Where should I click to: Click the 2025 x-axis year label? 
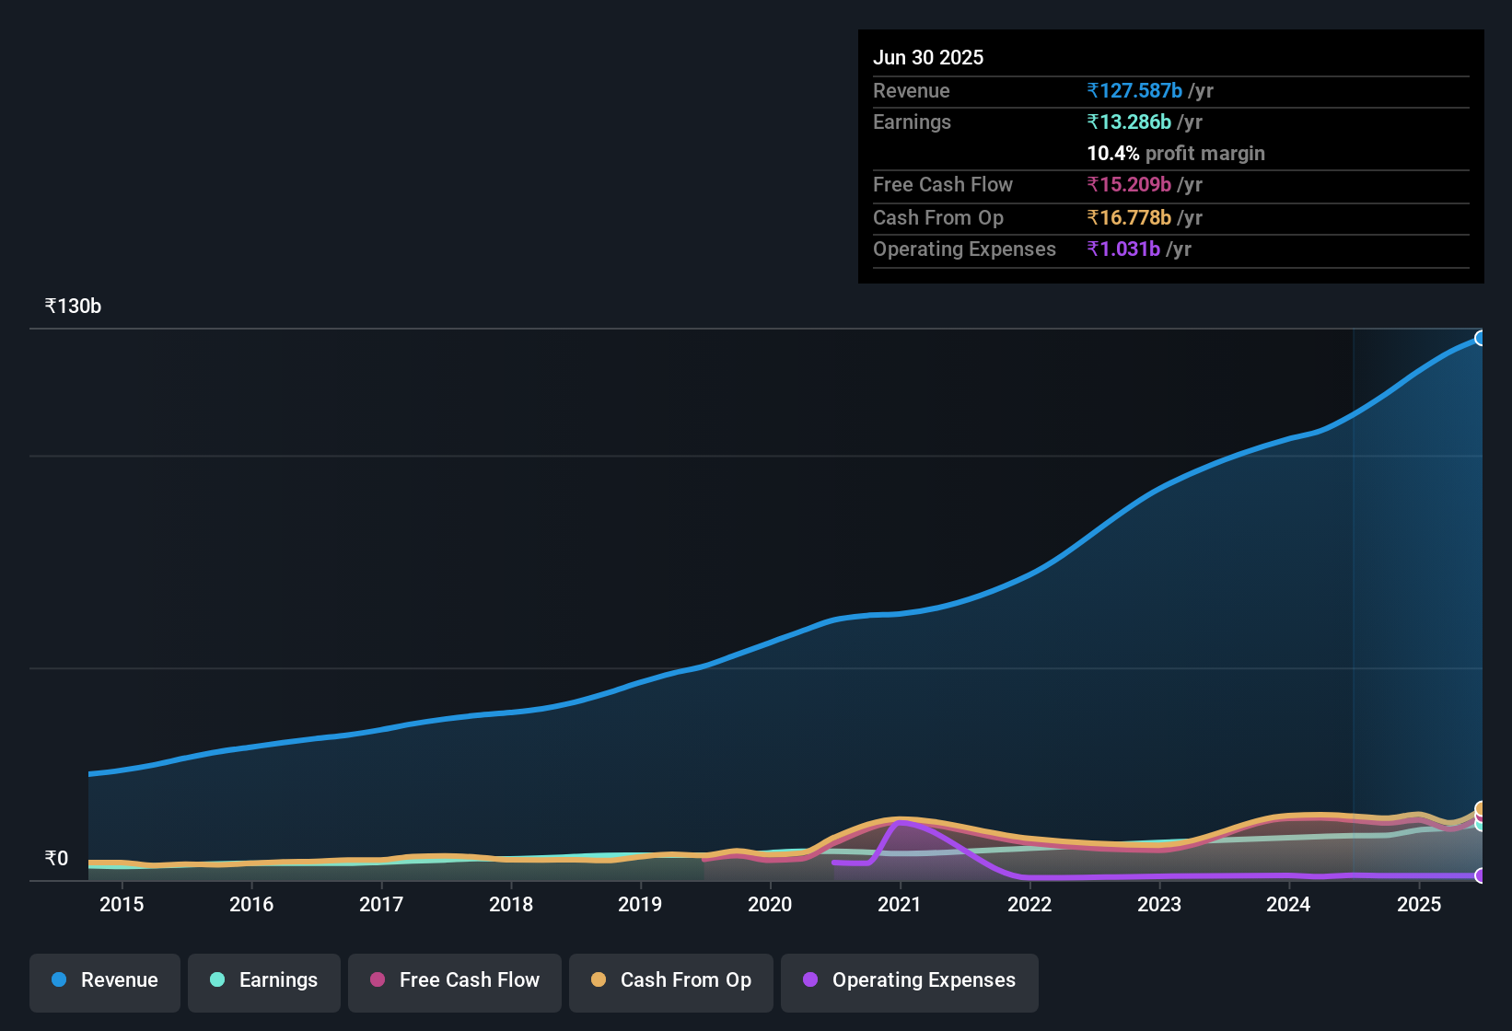[1419, 904]
